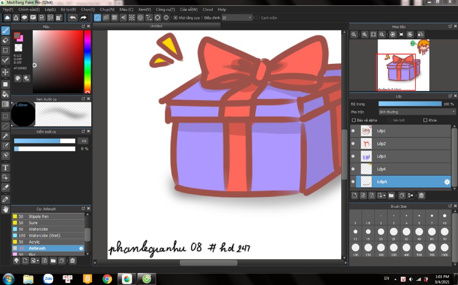Open snap settings gear in toolbar
The image size is (458, 285).
pos(166,18)
